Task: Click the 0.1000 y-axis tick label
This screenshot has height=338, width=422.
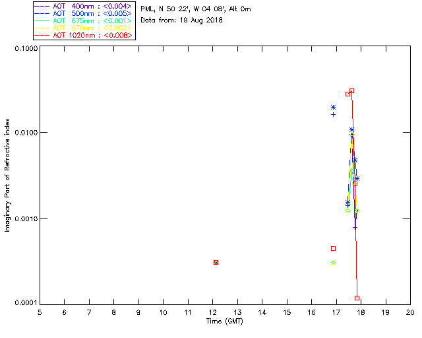Action: [x=26, y=48]
